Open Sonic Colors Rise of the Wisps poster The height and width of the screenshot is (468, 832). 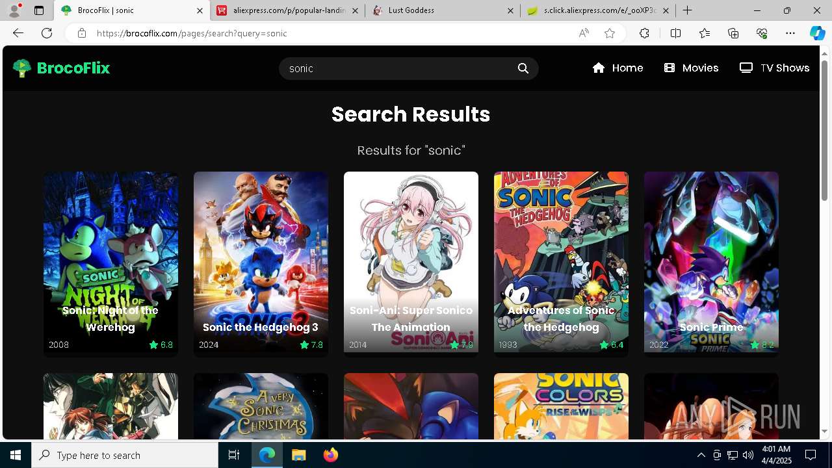tap(561, 406)
